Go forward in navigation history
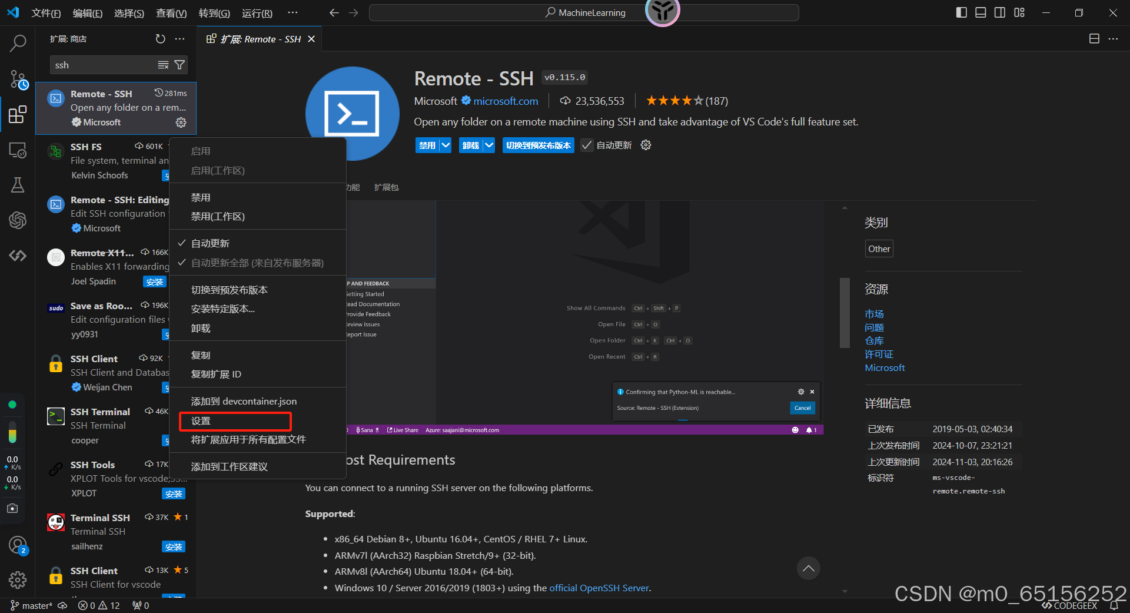The width and height of the screenshot is (1130, 613). click(x=353, y=13)
